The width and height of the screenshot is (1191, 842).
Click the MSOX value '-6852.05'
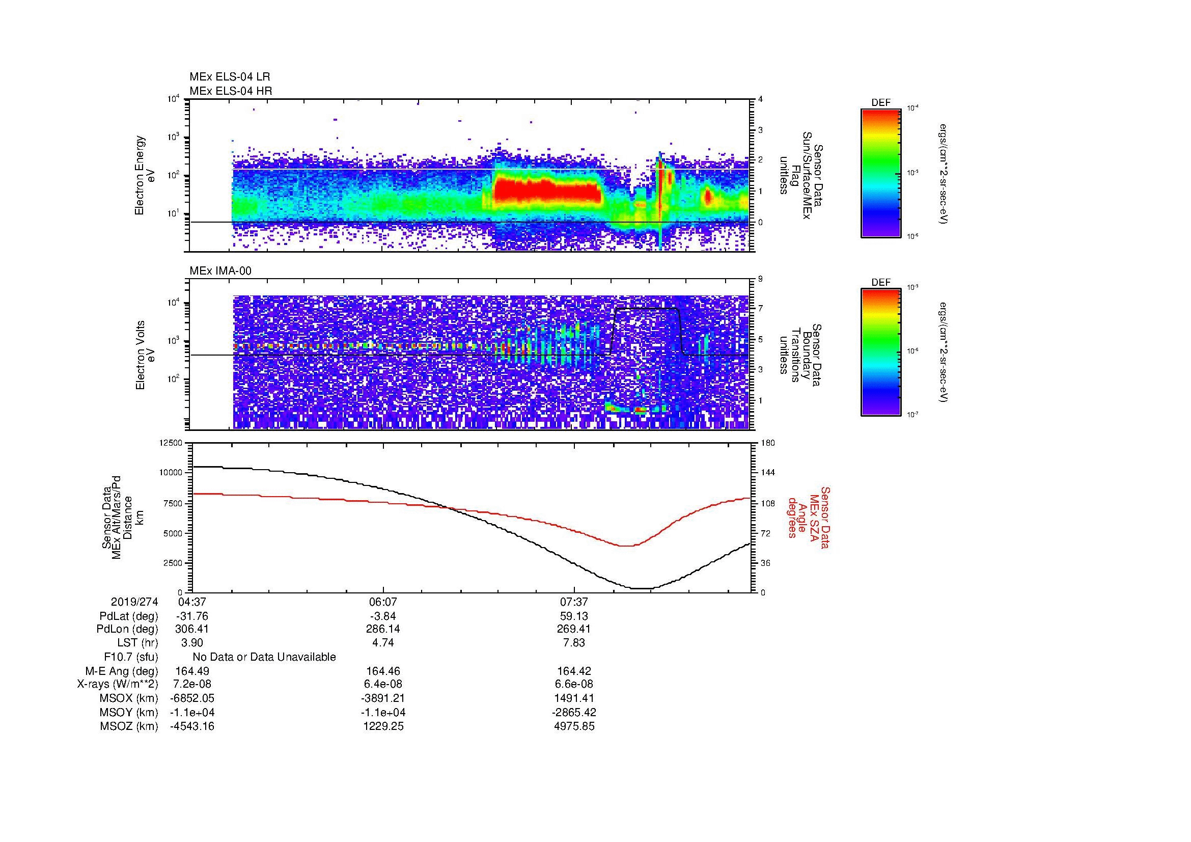(192, 699)
